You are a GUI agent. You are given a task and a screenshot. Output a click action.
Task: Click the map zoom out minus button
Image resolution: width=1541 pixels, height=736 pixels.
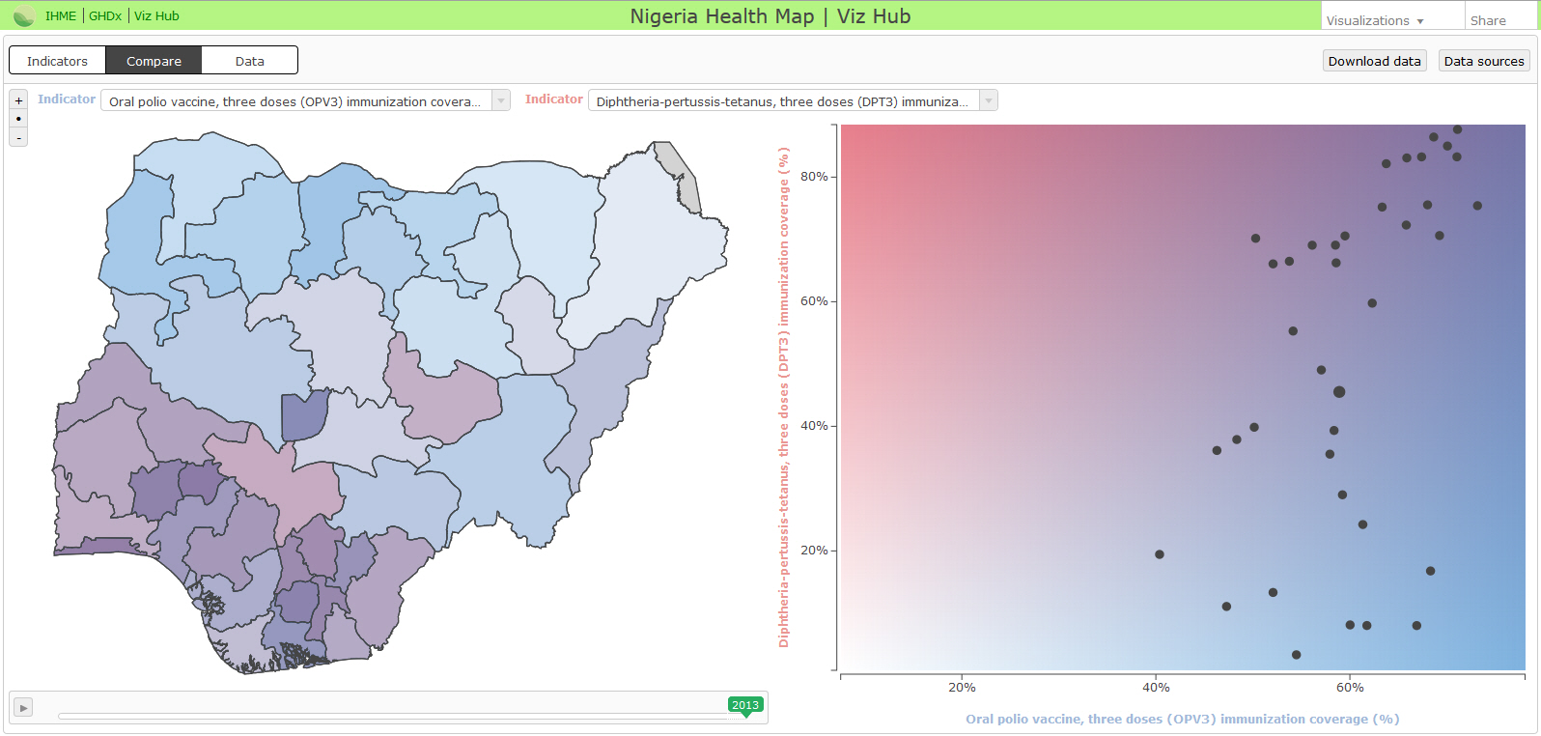coord(18,137)
